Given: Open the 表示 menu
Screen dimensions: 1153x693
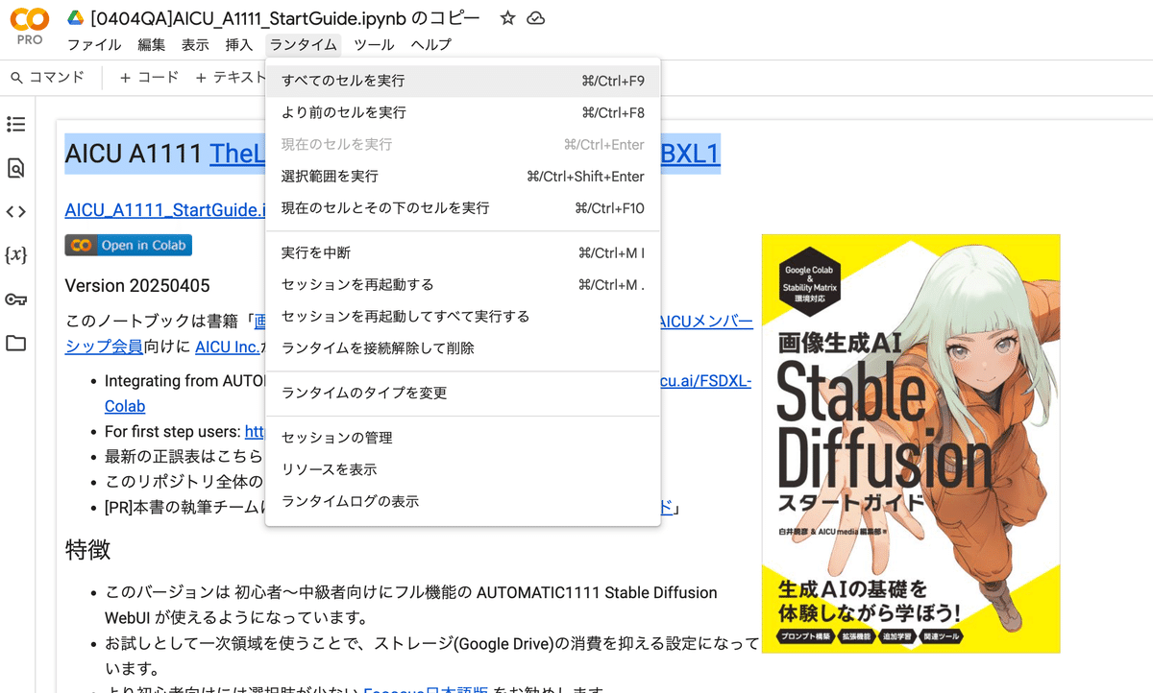Looking at the screenshot, I should 195,44.
